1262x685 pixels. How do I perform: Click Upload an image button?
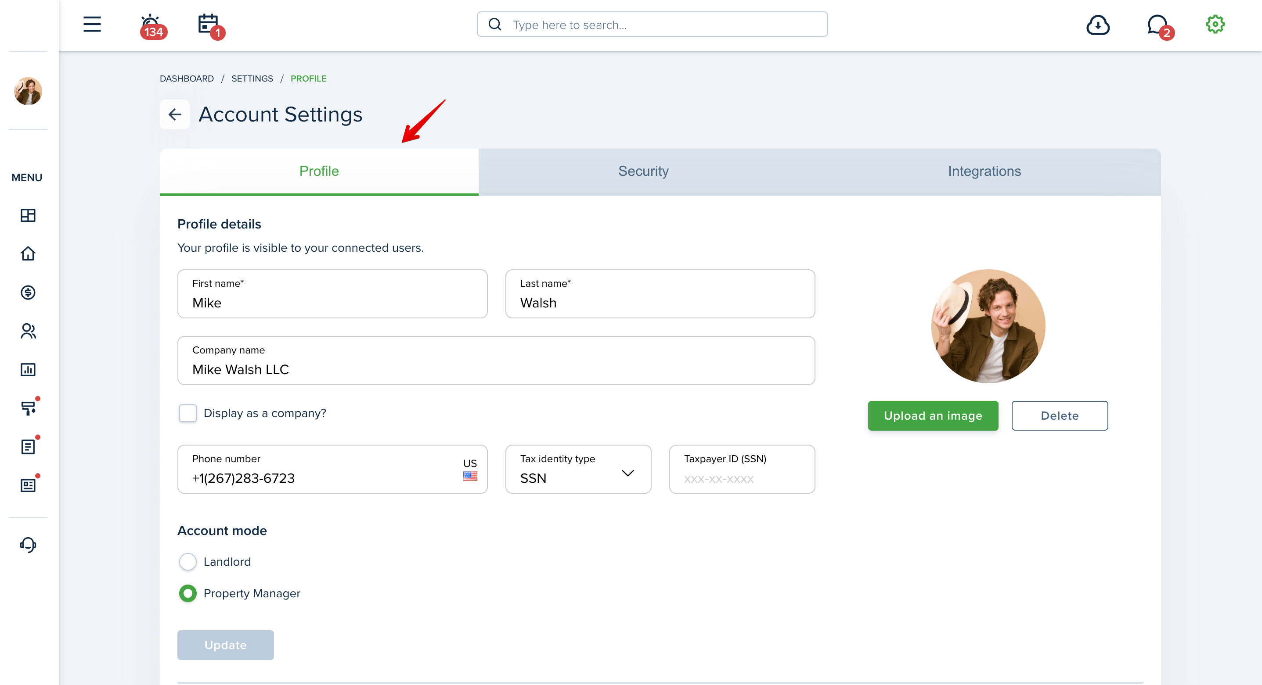point(933,416)
